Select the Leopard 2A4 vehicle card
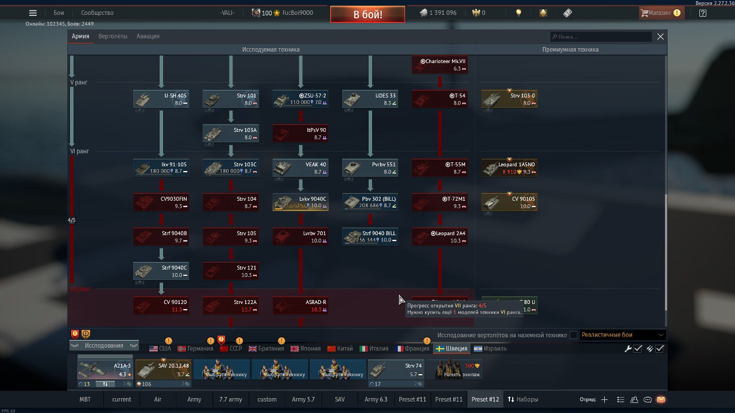Screen dimensions: 735x413 coord(439,237)
